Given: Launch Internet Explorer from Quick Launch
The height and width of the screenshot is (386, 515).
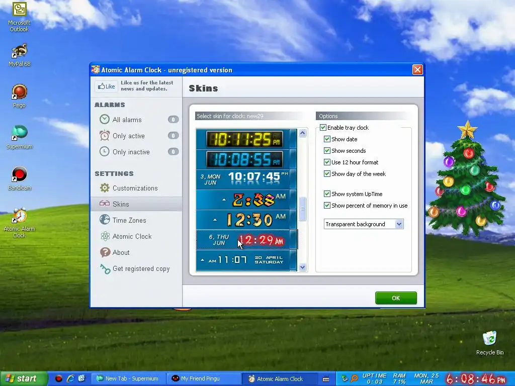Looking at the screenshot, I should [70, 378].
